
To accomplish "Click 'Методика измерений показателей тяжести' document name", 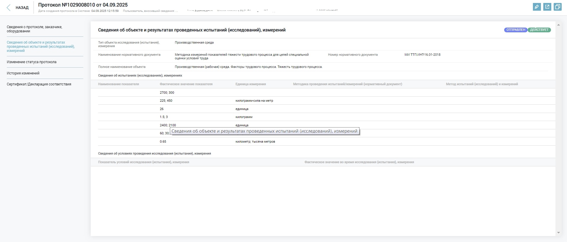I will 242,56.
